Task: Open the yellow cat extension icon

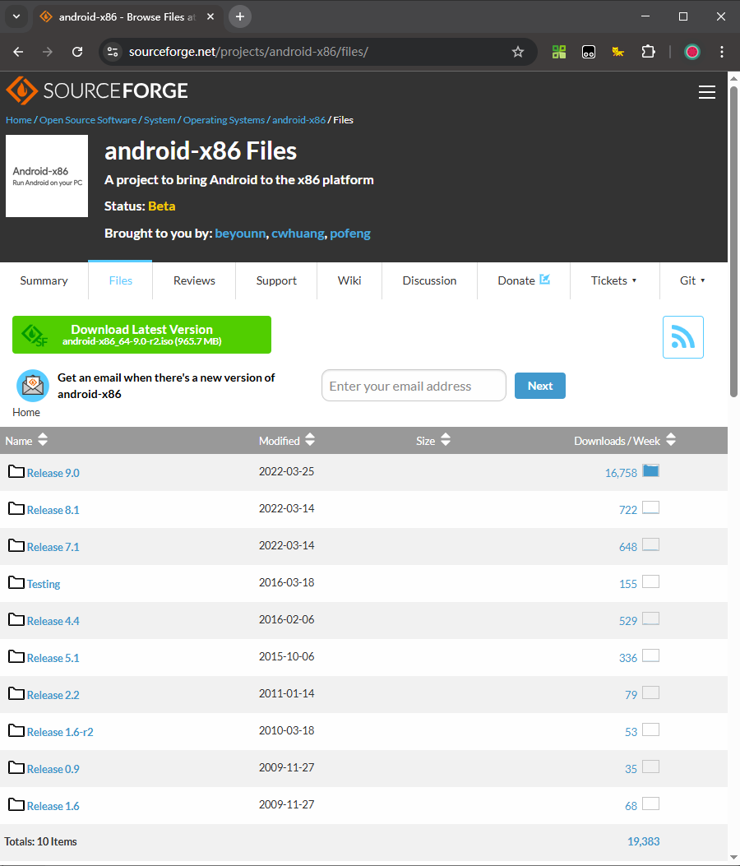Action: point(618,52)
